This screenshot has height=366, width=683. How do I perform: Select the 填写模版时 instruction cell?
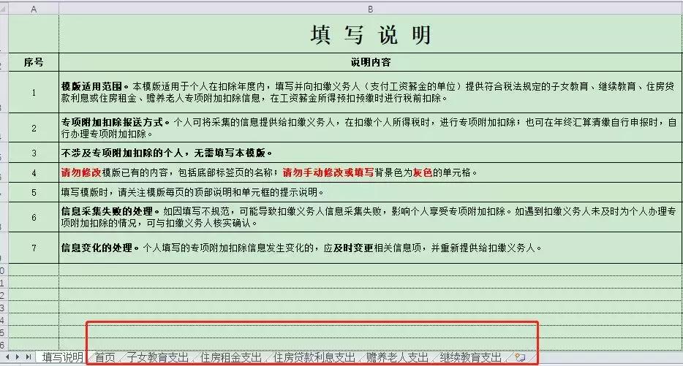point(370,192)
